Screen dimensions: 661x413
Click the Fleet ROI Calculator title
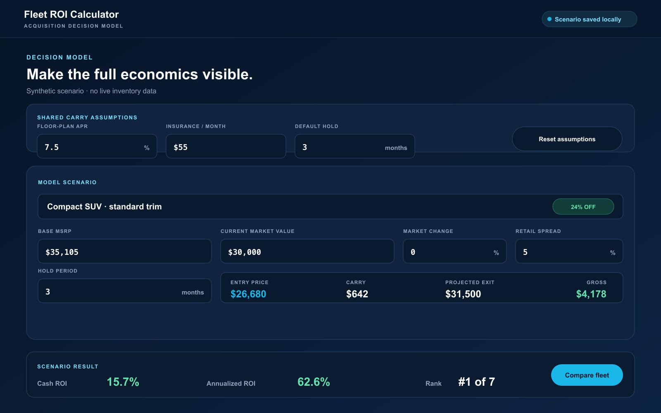click(x=71, y=14)
